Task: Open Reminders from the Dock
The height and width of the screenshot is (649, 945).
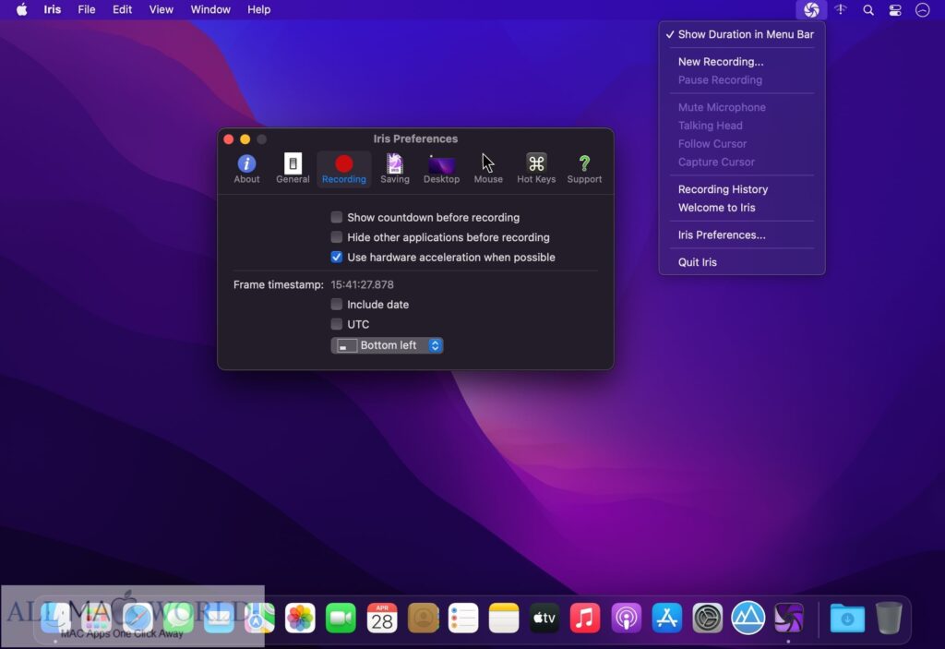Action: (463, 619)
